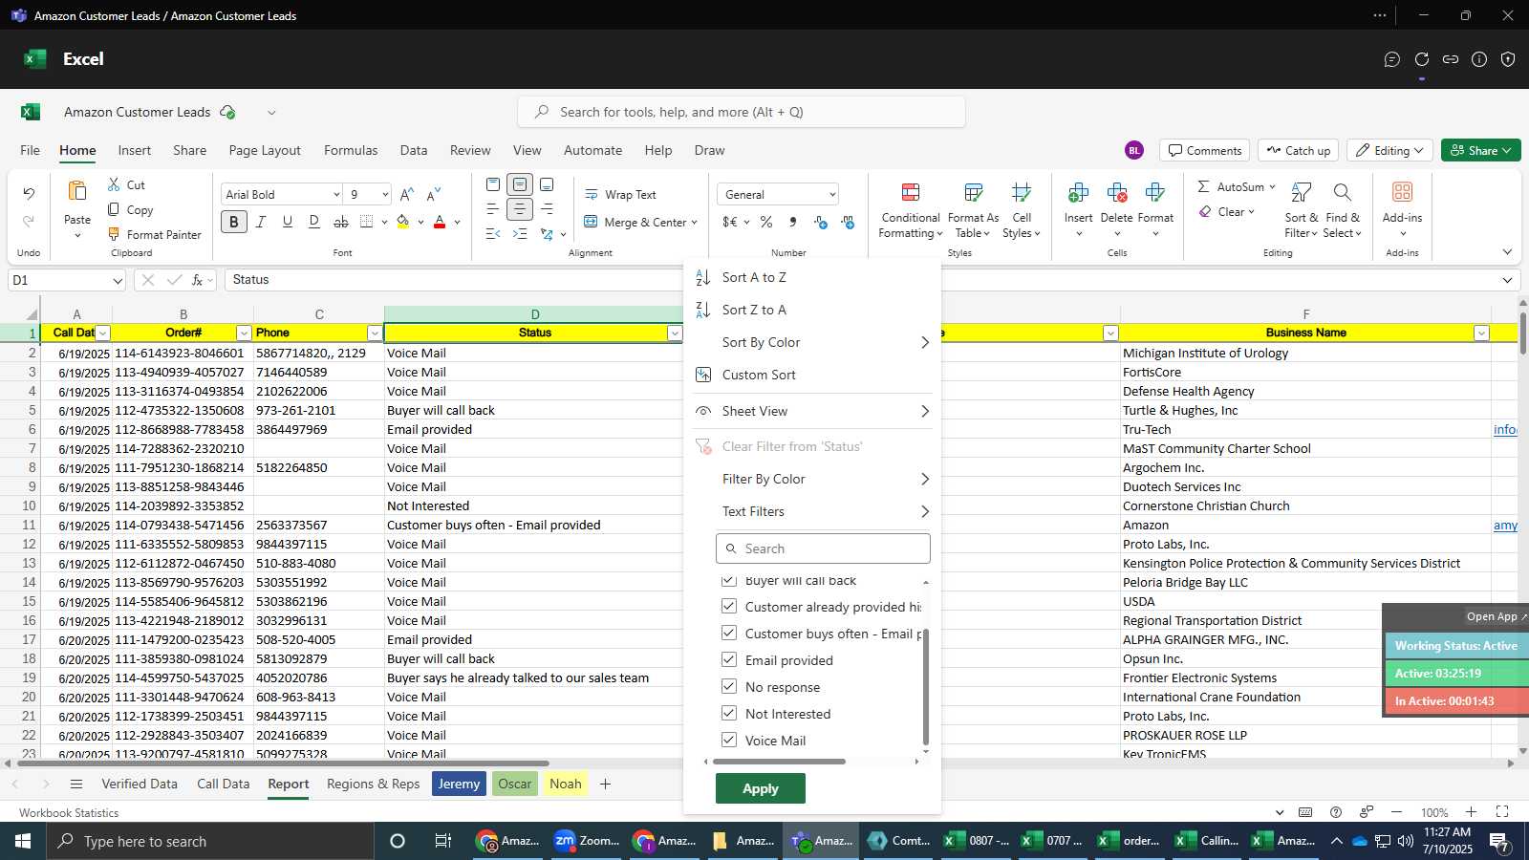1529x860 pixels.
Task: Click Delete cells icon
Action: point(1116,193)
